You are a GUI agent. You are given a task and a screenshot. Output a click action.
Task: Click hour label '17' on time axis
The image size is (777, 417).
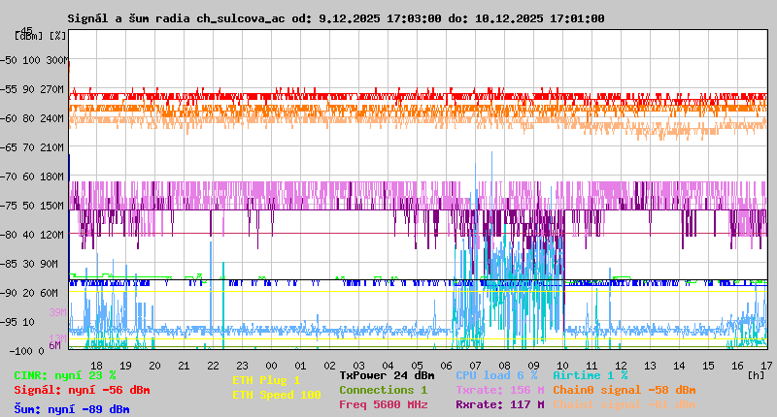766,366
